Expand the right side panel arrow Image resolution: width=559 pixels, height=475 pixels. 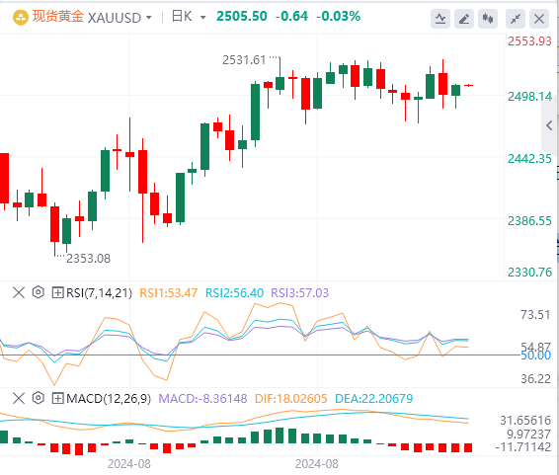pos(550,125)
